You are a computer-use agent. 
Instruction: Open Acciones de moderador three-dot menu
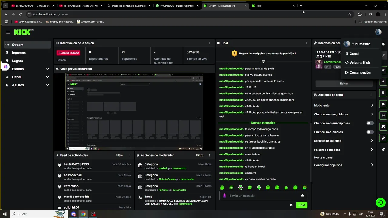(209, 155)
